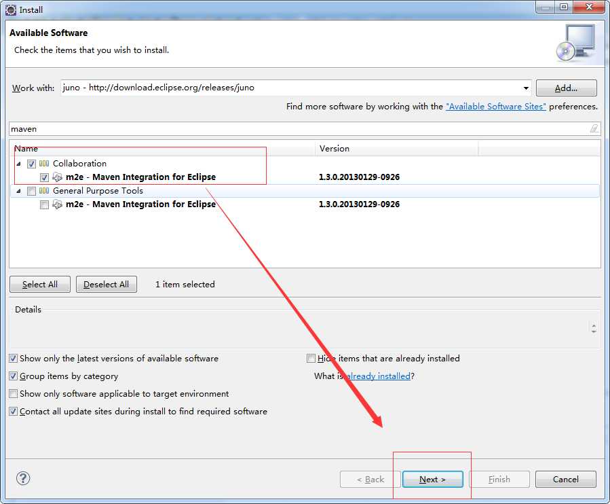The width and height of the screenshot is (610, 504).
Task: Uncheck the Collaboration category checkbox
Action: [x=31, y=164]
